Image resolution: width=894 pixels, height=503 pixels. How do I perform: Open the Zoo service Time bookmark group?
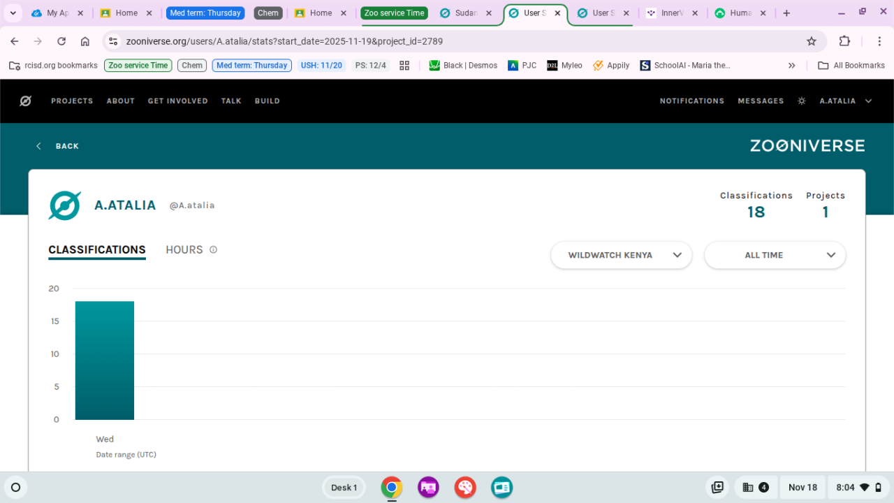point(138,66)
